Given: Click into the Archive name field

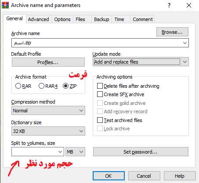Looking at the screenshot, I should pyautogui.click(x=97, y=43).
